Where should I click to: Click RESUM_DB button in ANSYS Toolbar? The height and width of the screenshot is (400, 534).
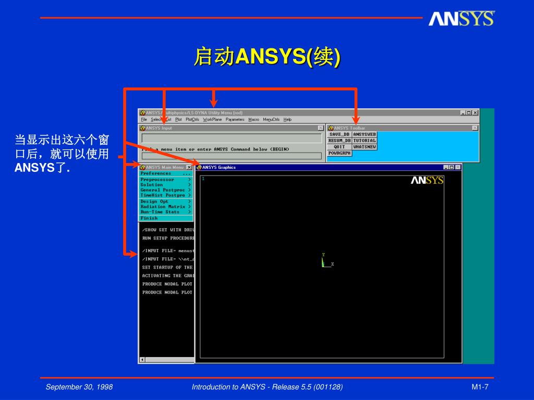click(x=339, y=141)
